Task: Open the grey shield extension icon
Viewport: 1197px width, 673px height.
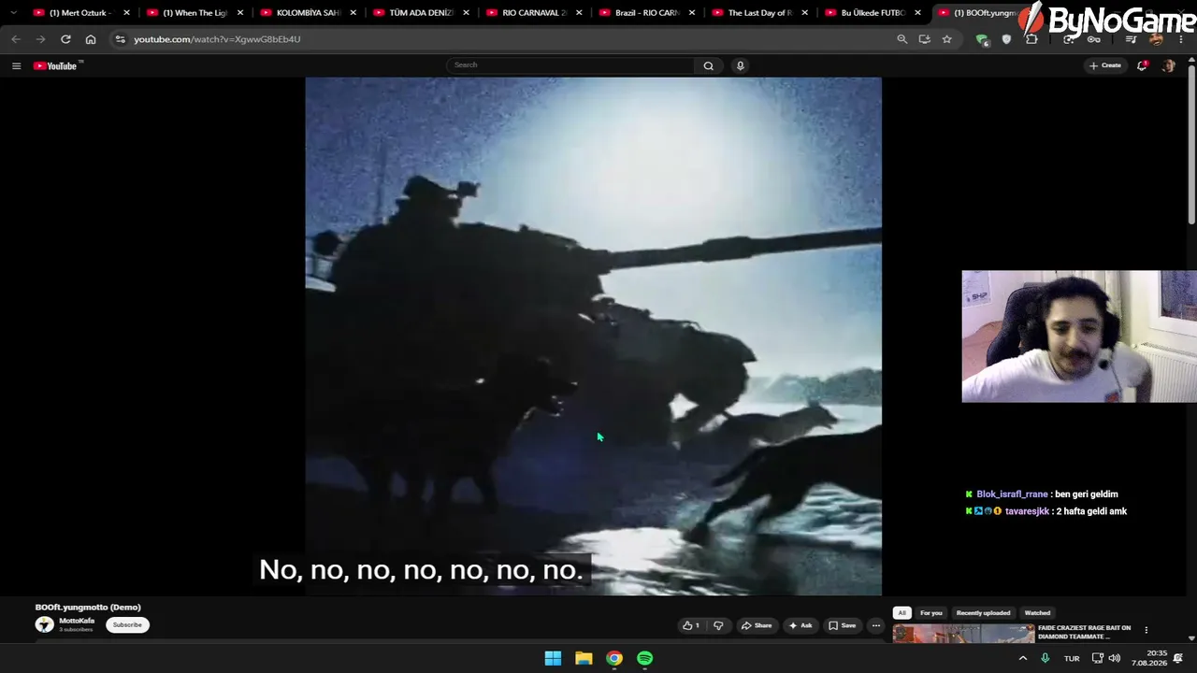Action: pos(1006,39)
